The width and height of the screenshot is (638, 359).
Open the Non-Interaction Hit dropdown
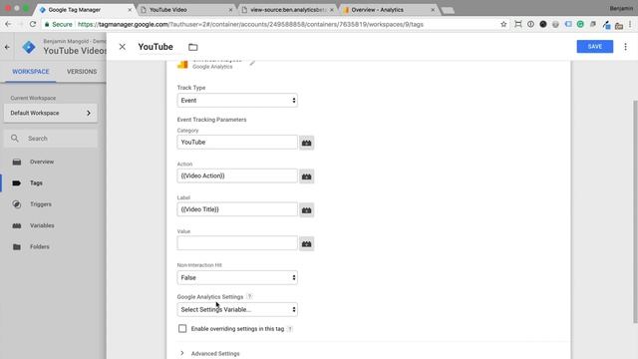pyautogui.click(x=237, y=277)
